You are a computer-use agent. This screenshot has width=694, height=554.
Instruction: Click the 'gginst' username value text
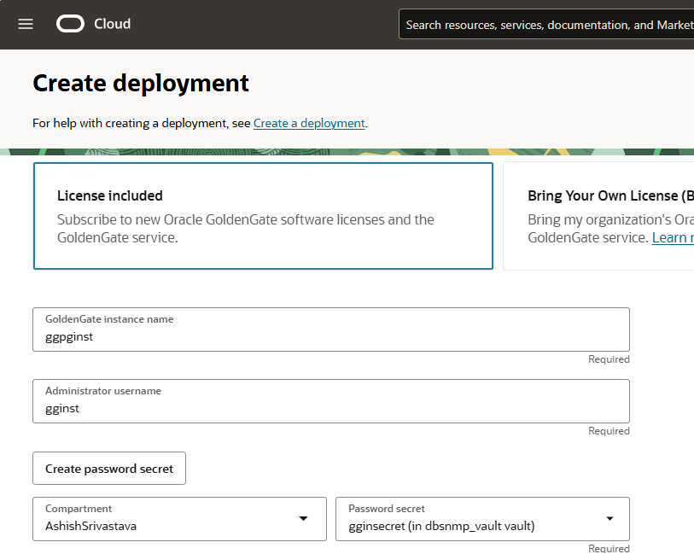pos(62,409)
